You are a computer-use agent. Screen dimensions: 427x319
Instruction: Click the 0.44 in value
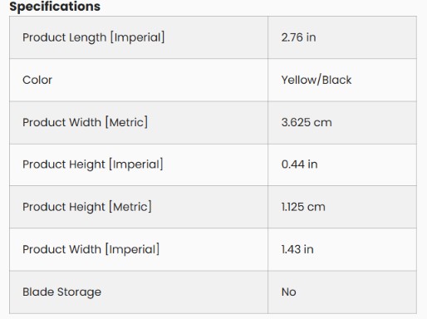pos(299,164)
